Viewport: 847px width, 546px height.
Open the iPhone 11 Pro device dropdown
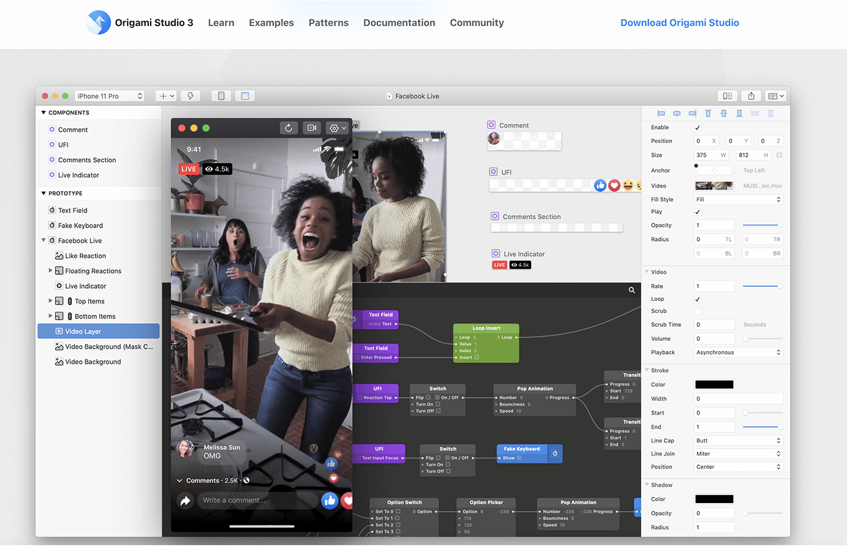[x=110, y=96]
